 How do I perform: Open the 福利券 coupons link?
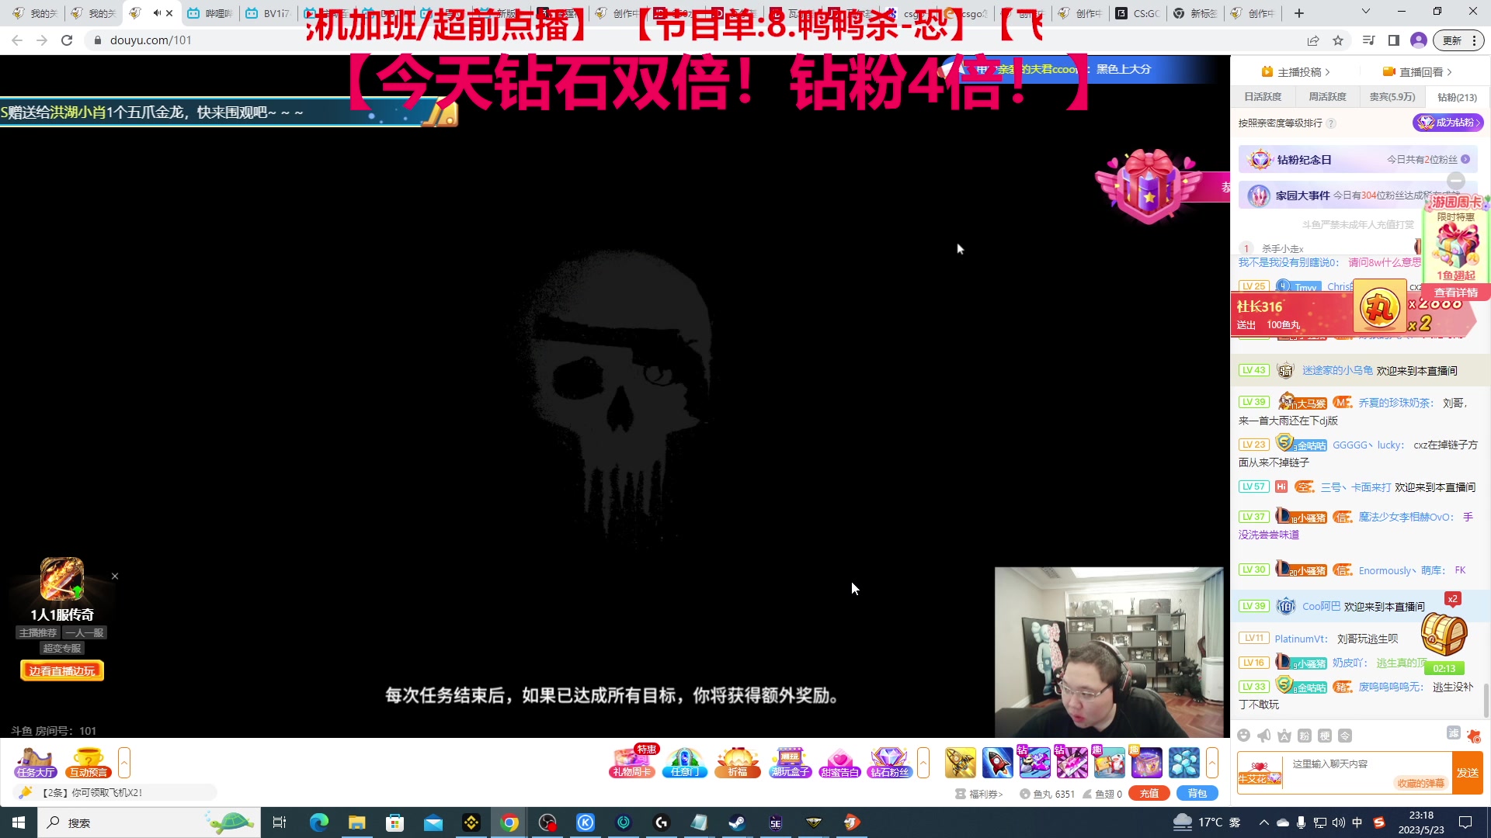click(x=979, y=794)
